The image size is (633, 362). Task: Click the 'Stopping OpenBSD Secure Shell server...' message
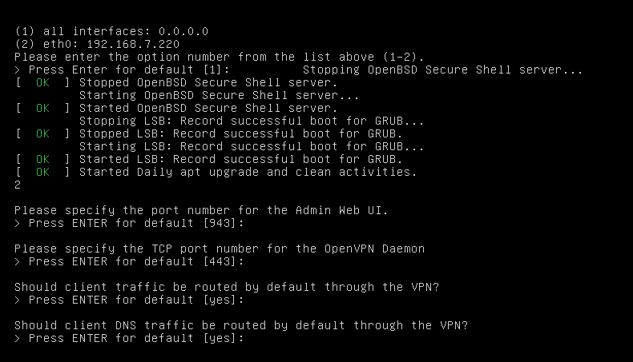(x=443, y=70)
